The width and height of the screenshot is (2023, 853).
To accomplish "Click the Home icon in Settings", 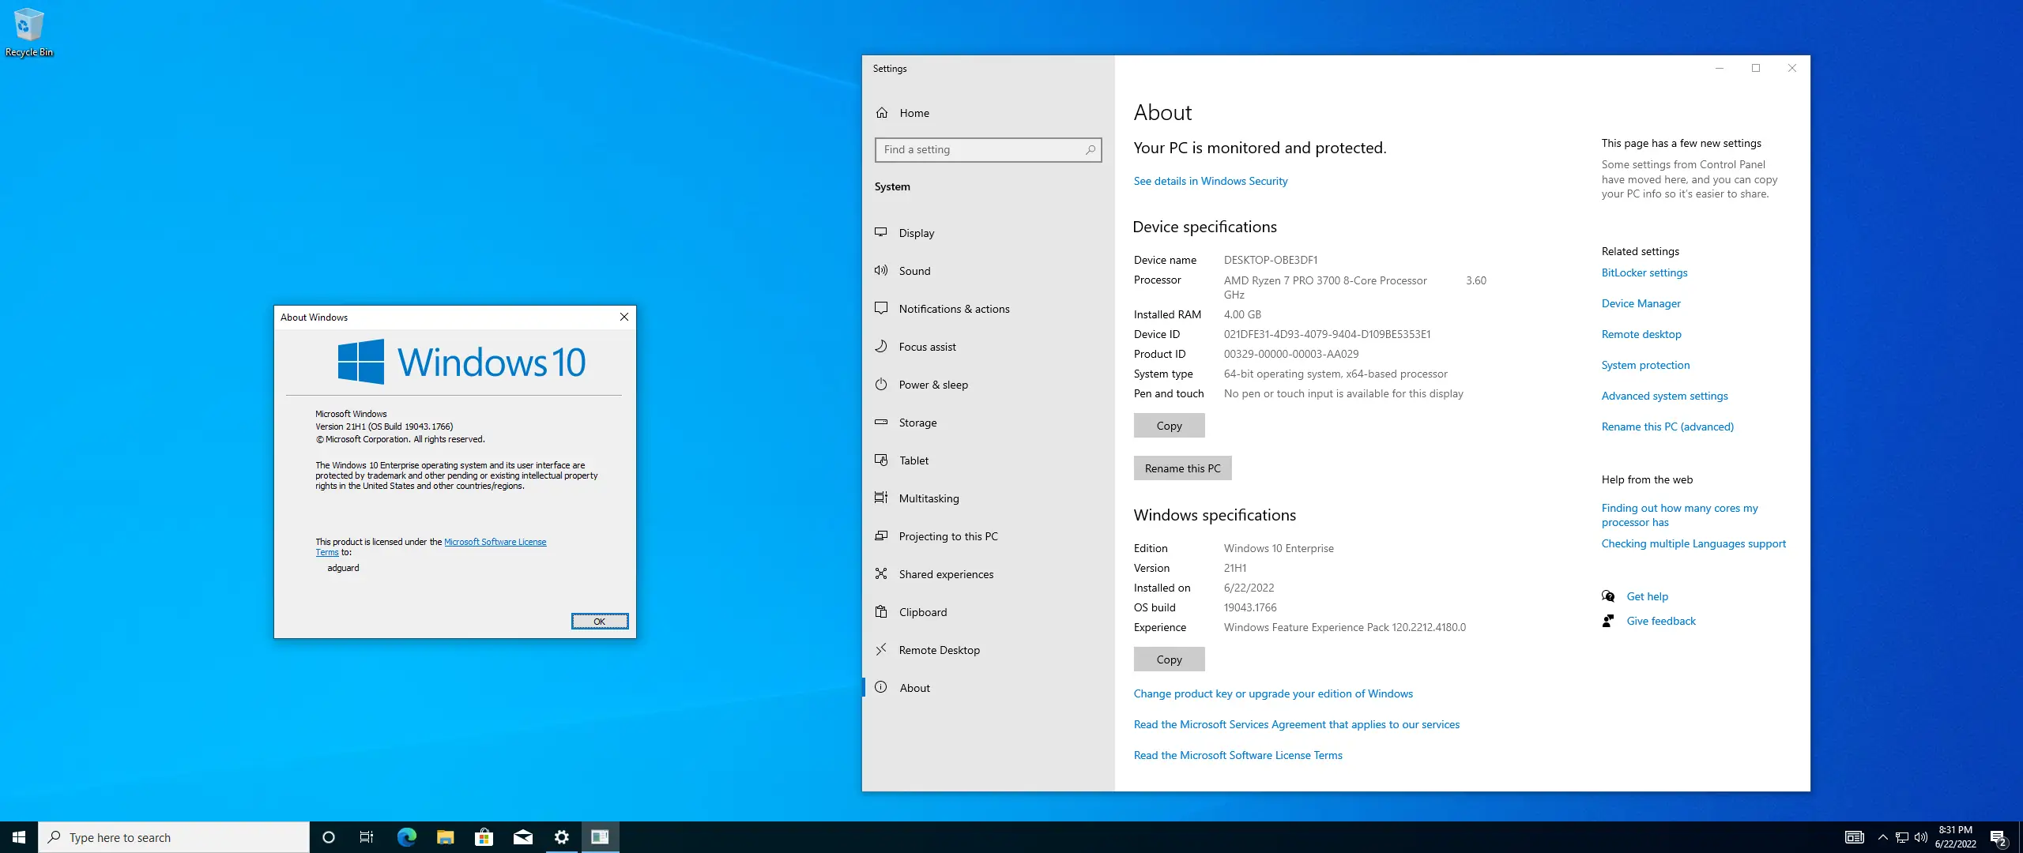I will coord(882,113).
